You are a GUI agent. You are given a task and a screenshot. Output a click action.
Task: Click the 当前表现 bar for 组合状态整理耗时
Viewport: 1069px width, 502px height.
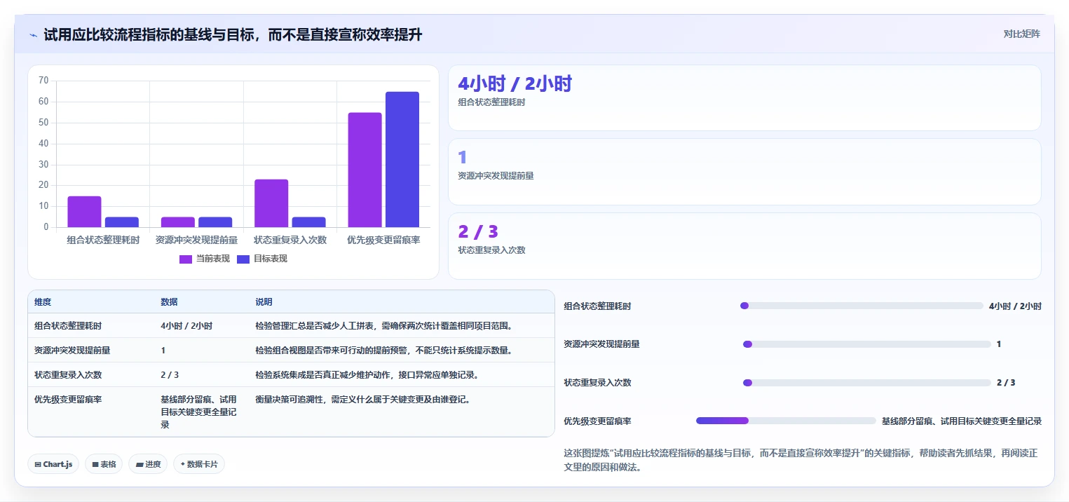click(84, 212)
